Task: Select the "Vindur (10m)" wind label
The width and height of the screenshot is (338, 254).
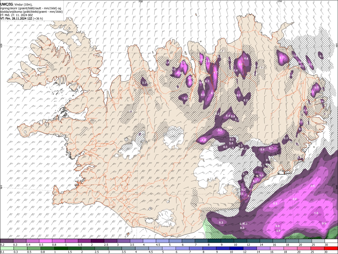Action: point(23,4)
